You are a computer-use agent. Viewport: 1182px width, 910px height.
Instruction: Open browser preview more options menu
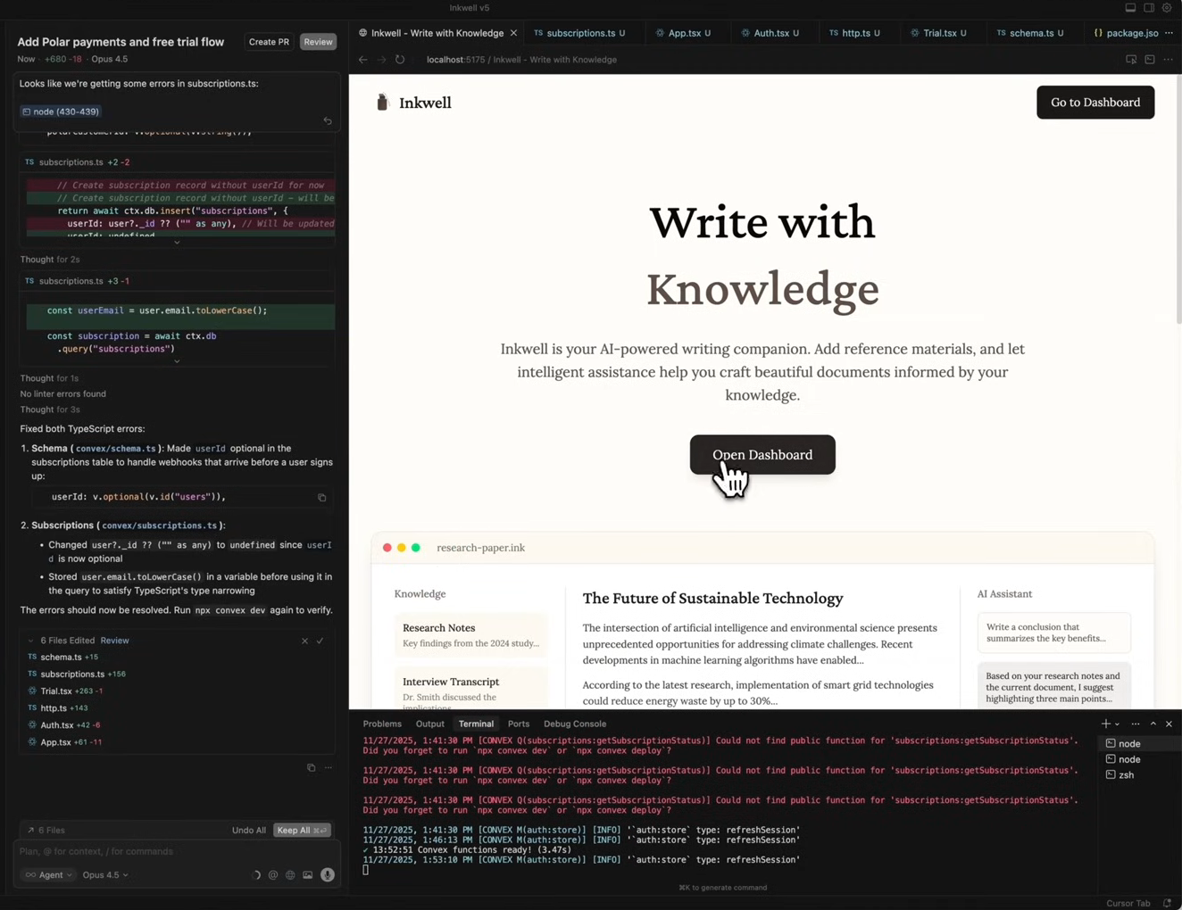click(x=1169, y=60)
